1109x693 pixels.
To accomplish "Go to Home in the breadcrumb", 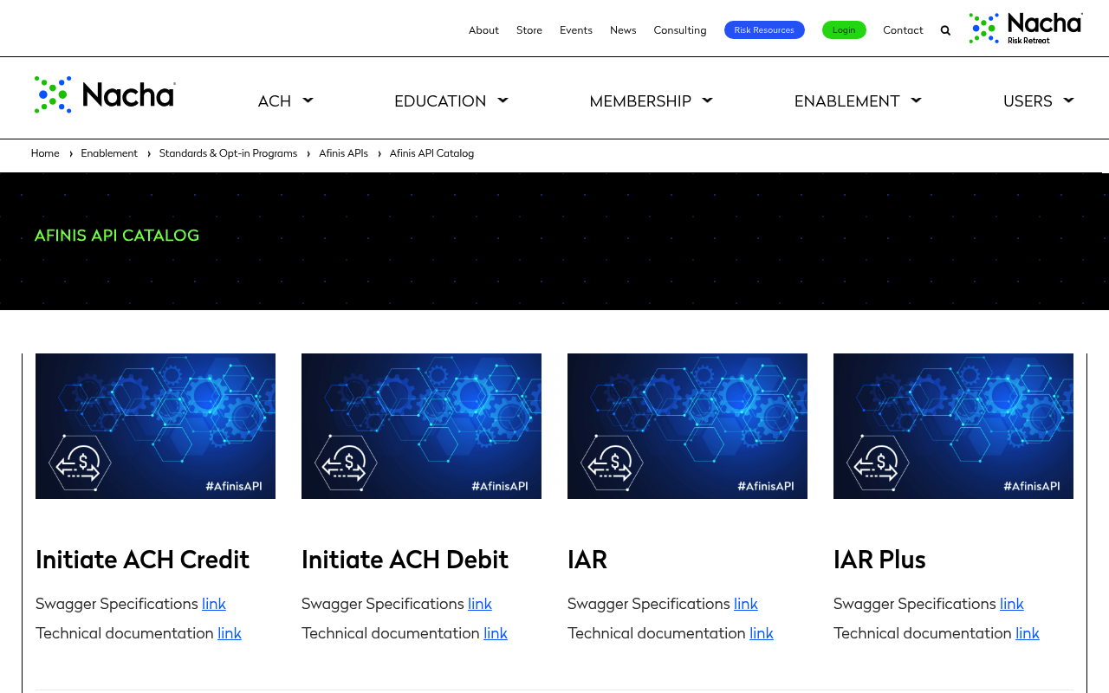I will coord(45,153).
